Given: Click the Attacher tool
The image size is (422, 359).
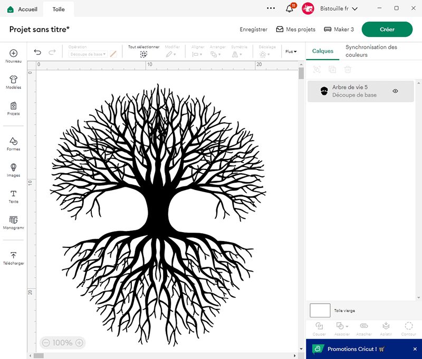Looking at the screenshot, I should 364,329.
